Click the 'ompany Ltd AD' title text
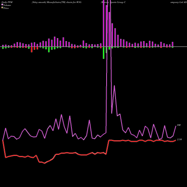187x187 pixels. [178, 2]
